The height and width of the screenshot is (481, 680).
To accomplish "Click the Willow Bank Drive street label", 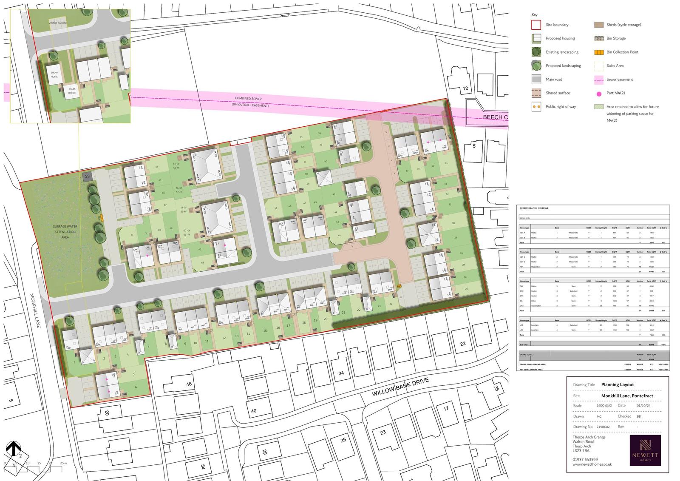I will [x=400, y=387].
